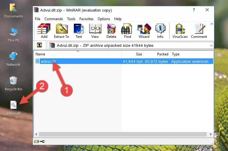Click the horizontal scrollbar left arrow
The height and width of the screenshot is (151, 228).
point(36,134)
